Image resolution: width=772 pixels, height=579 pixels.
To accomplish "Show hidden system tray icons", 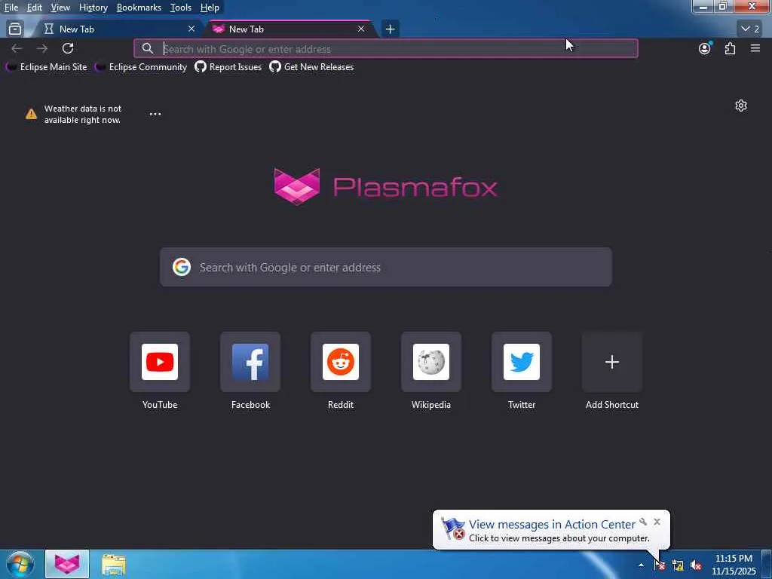I will (641, 565).
